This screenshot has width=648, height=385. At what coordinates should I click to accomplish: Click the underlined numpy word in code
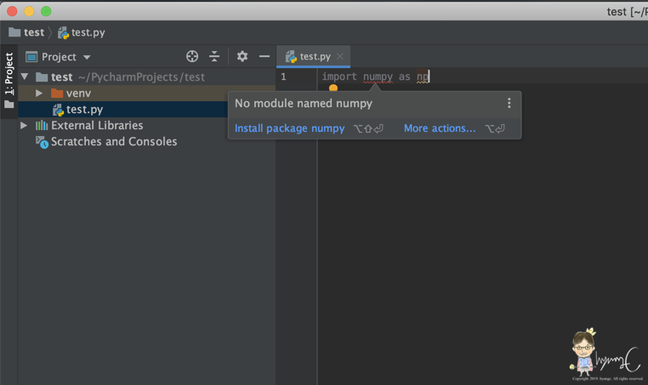[378, 76]
